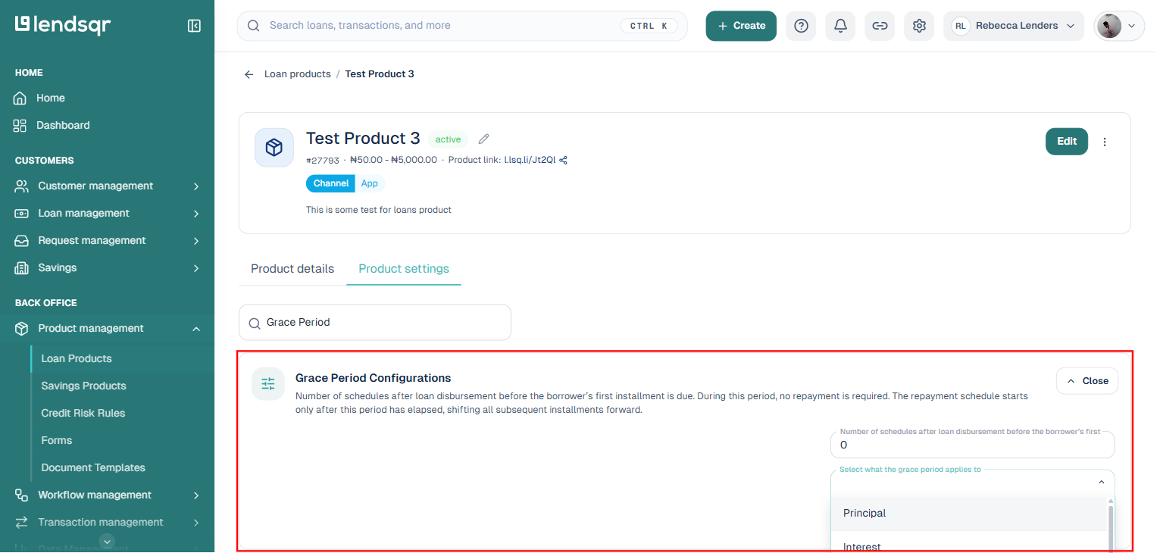This screenshot has width=1163, height=553.
Task: Open Loan Products in sidebar
Action: (77, 359)
